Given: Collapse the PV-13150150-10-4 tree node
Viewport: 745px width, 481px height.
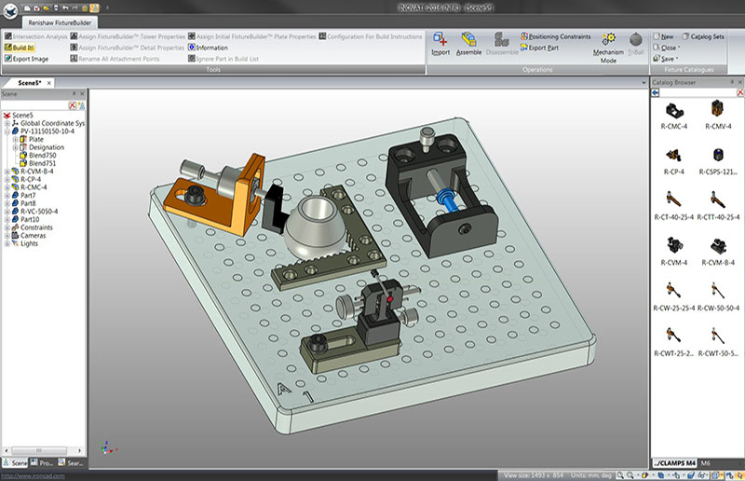Looking at the screenshot, I should 7,131.
